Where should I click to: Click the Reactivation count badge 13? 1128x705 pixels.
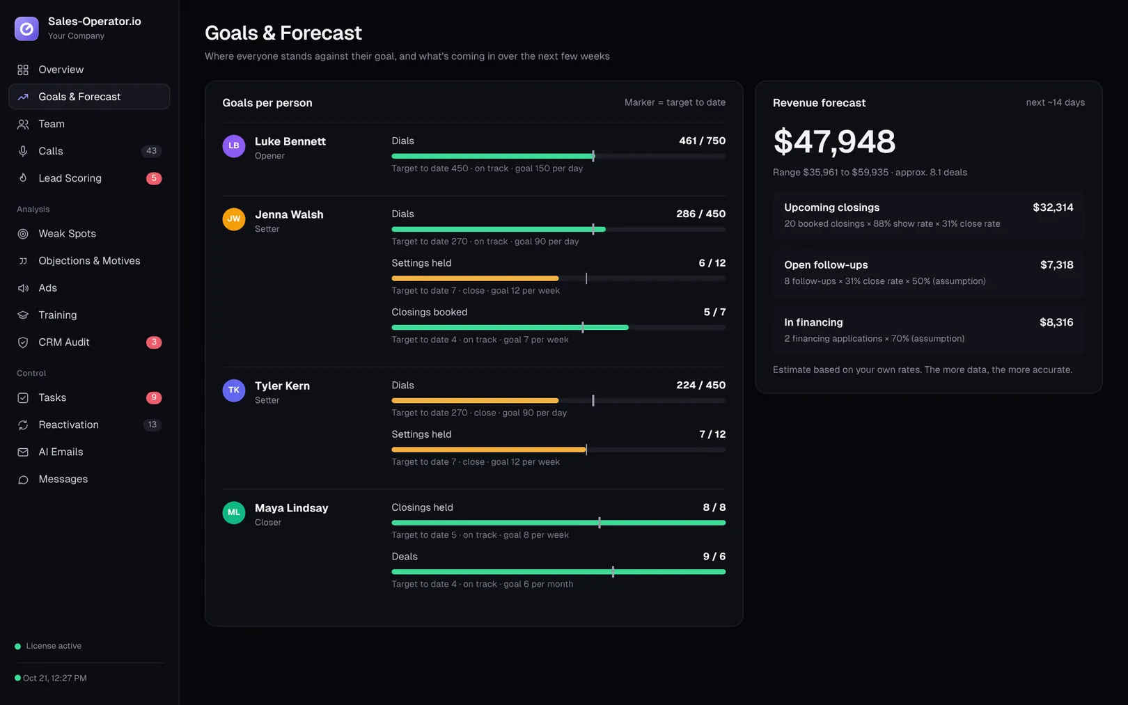(152, 425)
